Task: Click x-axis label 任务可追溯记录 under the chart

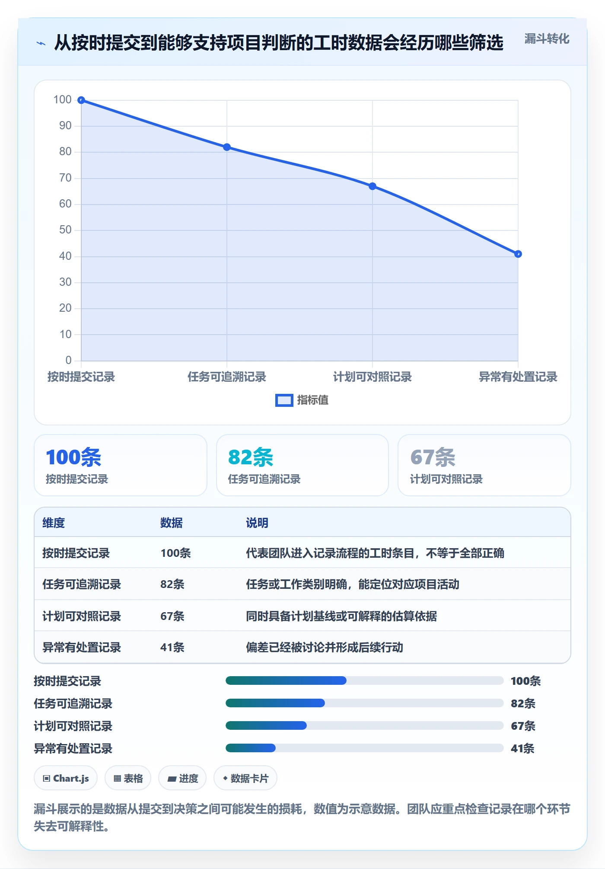Action: click(x=227, y=377)
